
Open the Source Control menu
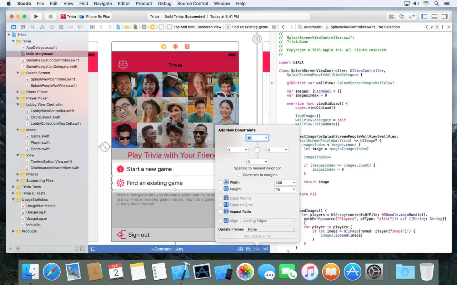pyautogui.click(x=192, y=4)
